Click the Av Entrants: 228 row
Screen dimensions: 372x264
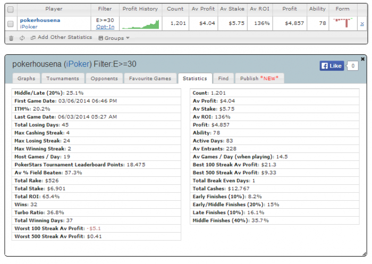coord(275,149)
